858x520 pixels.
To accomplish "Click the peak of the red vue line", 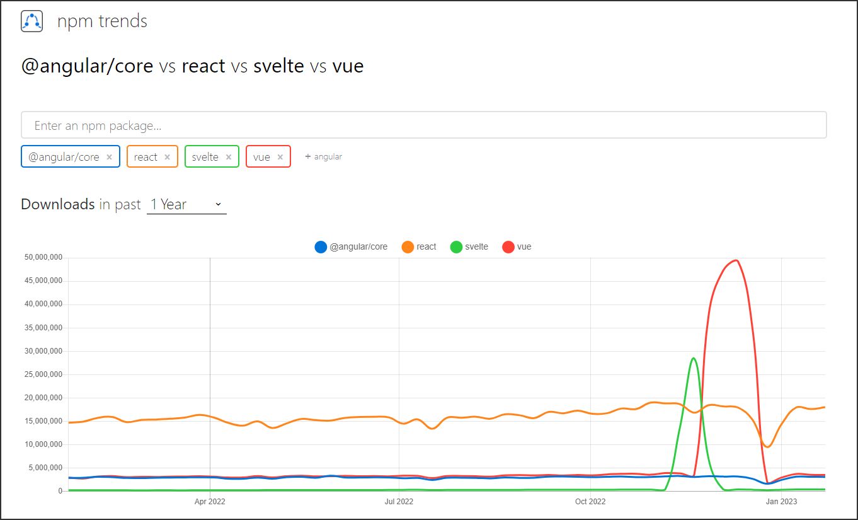I will point(736,260).
